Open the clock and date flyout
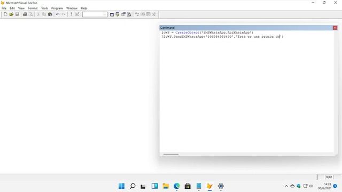This screenshot has width=342, height=192. click(x=325, y=186)
